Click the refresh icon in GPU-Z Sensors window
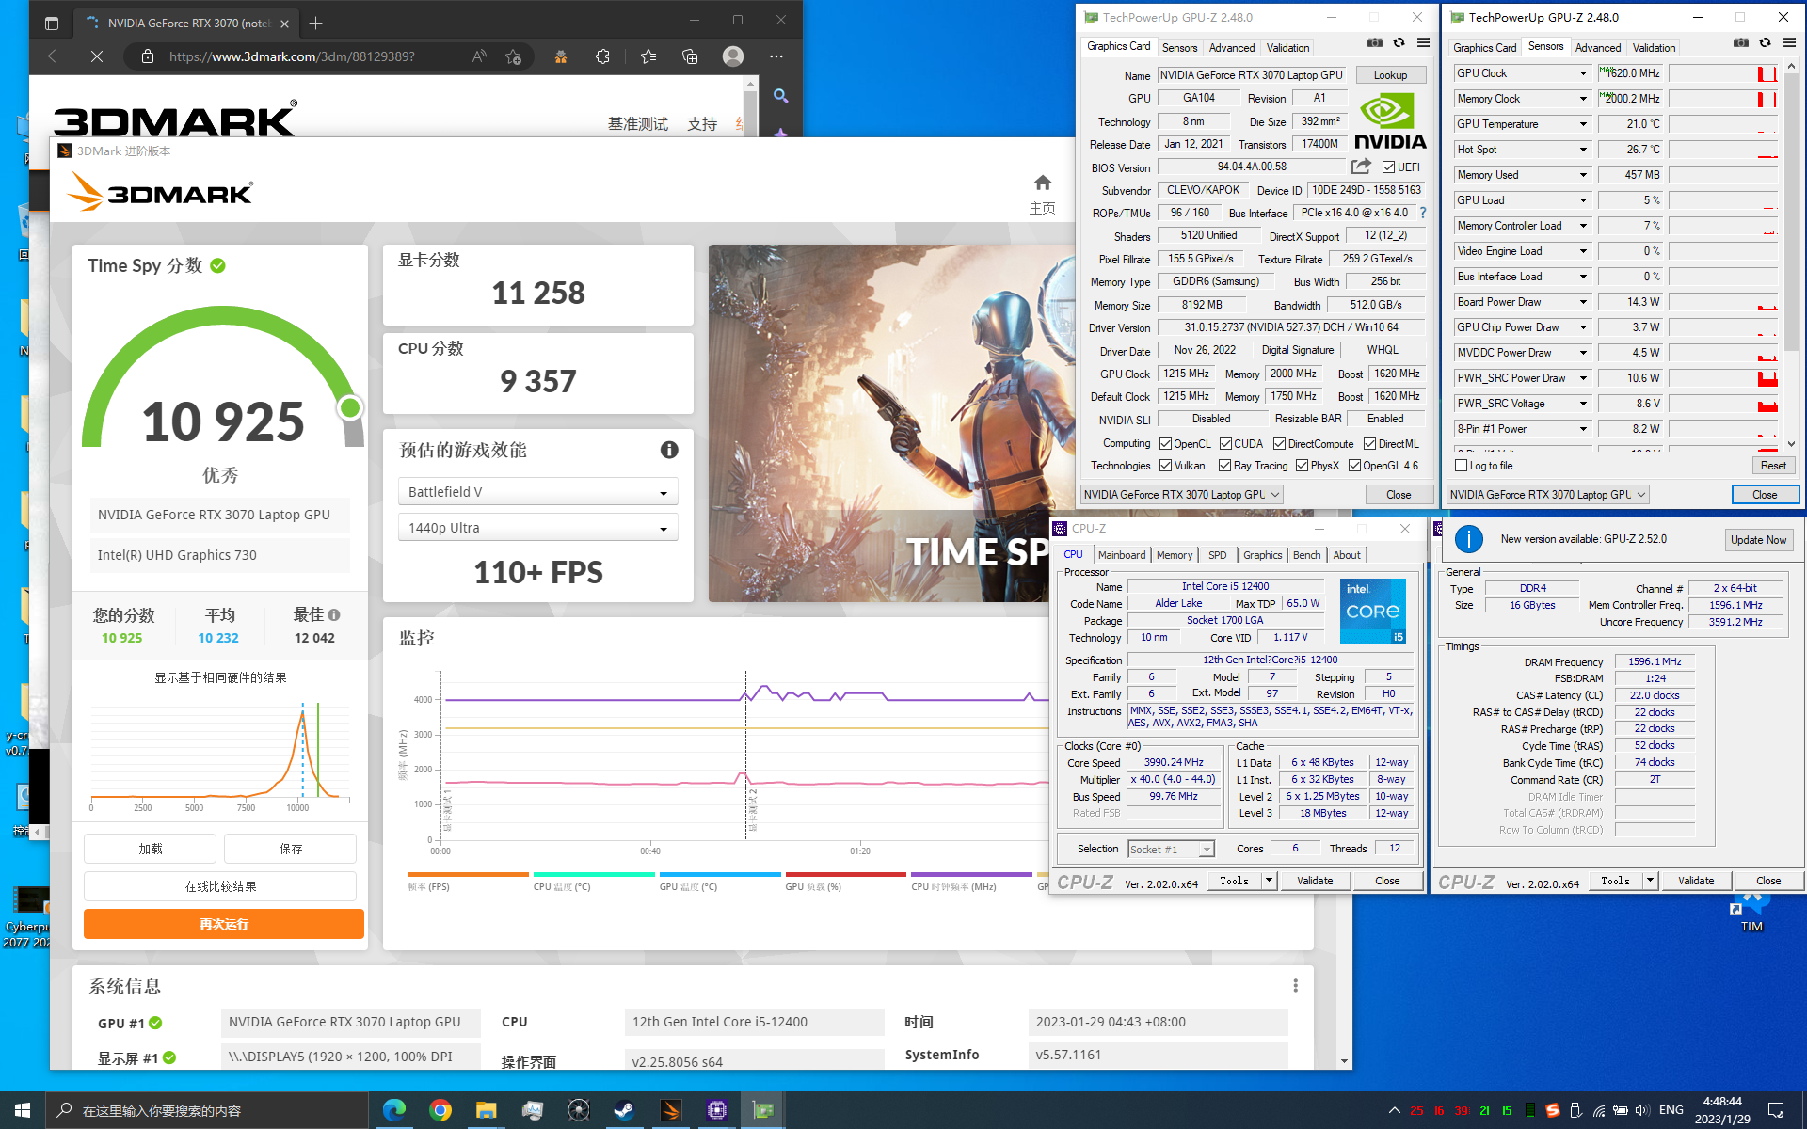 [1766, 43]
